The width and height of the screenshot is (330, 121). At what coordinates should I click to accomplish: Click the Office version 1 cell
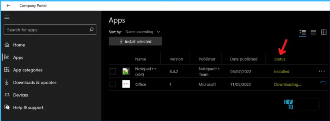(x=171, y=85)
